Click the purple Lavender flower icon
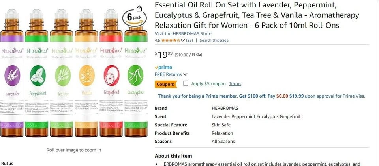Viewport: 379px width, 166px height. [12, 76]
